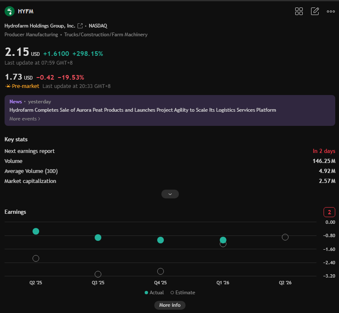Click the Pre-market sun icon

[x=8, y=86]
